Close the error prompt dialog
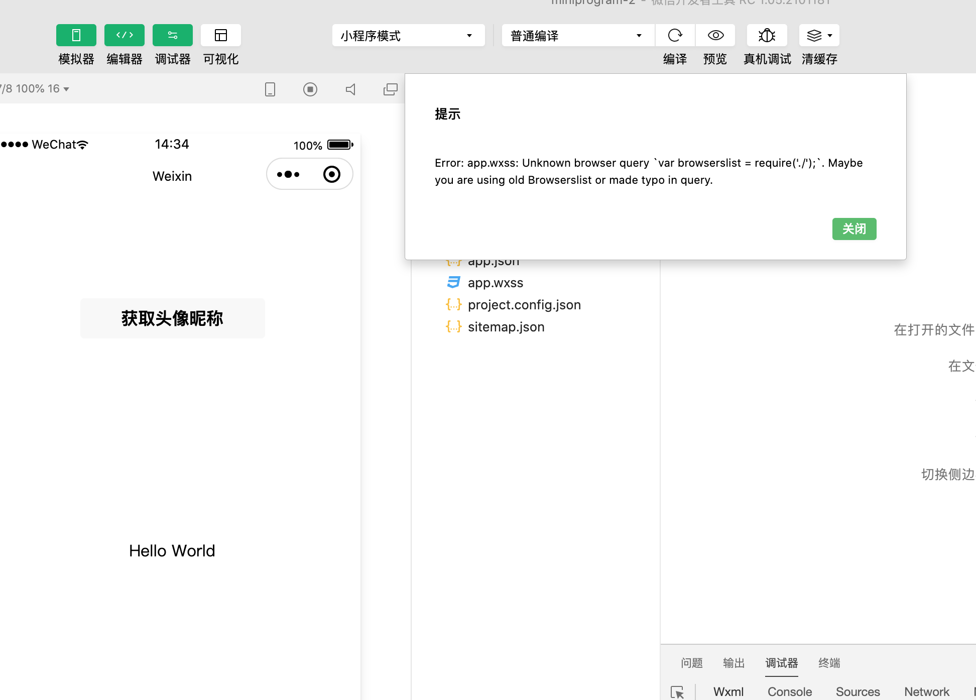 [853, 229]
